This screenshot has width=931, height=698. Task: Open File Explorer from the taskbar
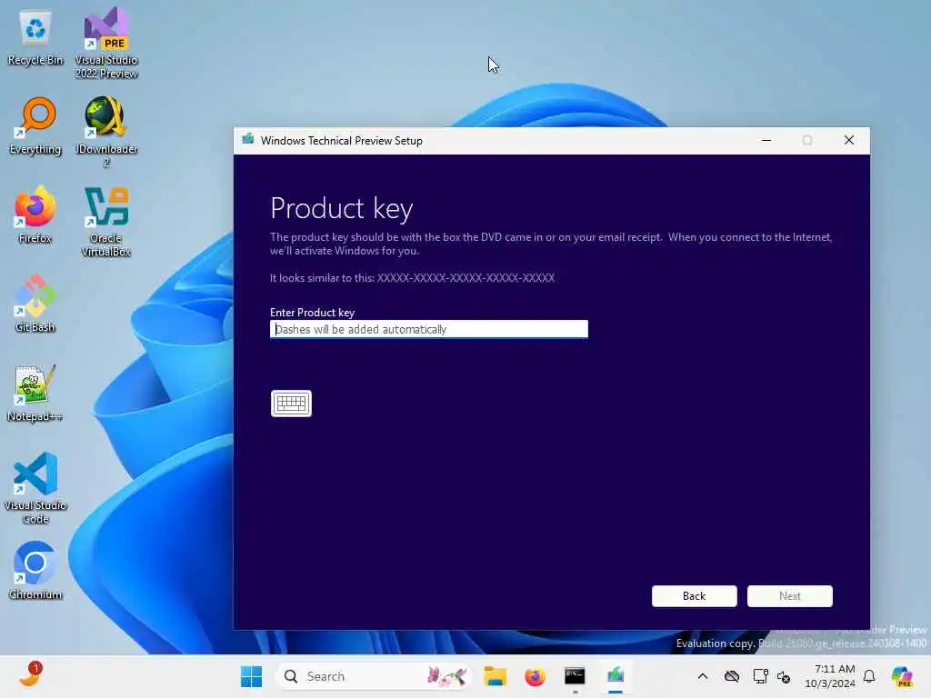click(495, 676)
